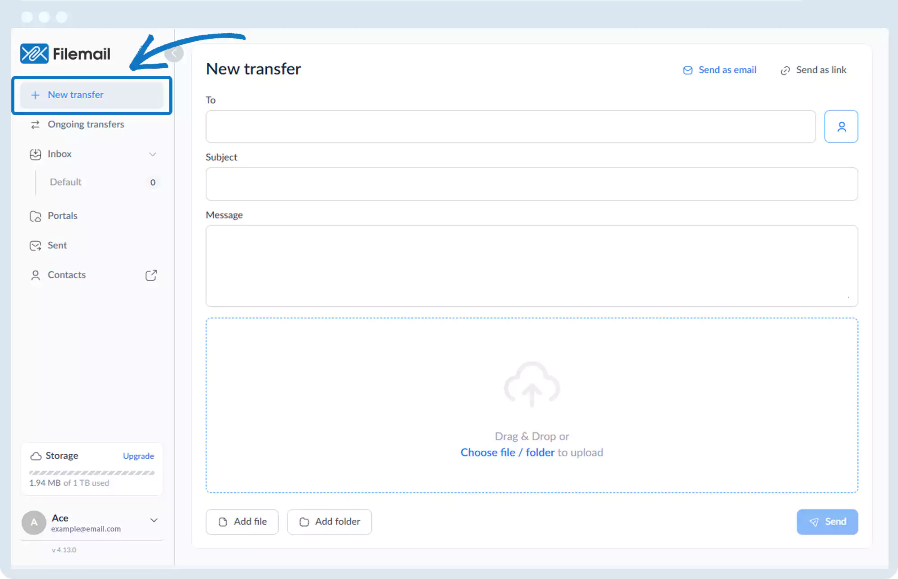The image size is (898, 579).
Task: Click the storage usage progress bar
Action: [92, 473]
